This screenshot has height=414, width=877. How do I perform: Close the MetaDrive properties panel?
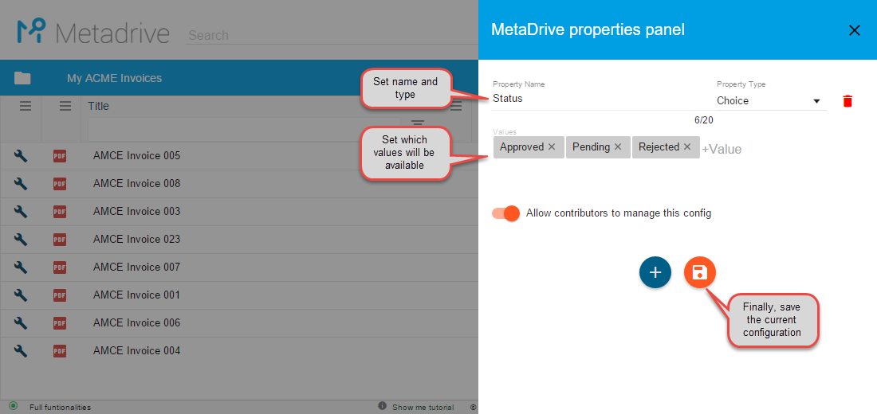[854, 31]
